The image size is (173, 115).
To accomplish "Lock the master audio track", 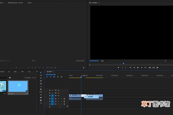I will pyautogui.click(x=50, y=107).
